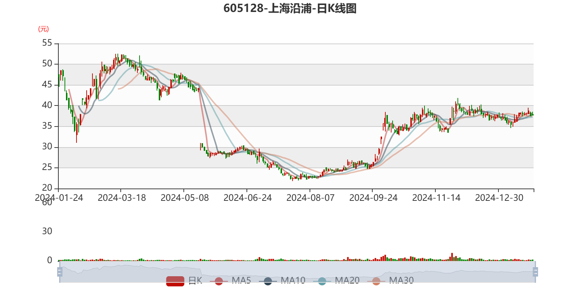Toggle the MA5 line in legend
Image resolution: width=580 pixels, height=290 pixels.
(231, 281)
